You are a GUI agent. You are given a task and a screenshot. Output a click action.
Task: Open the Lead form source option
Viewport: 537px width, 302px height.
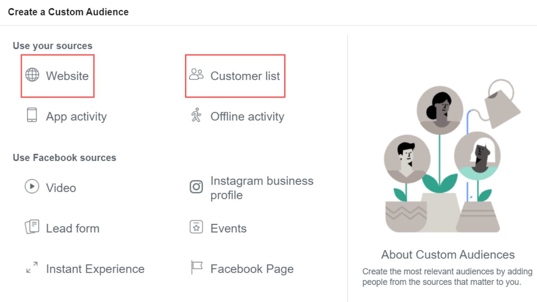73,229
